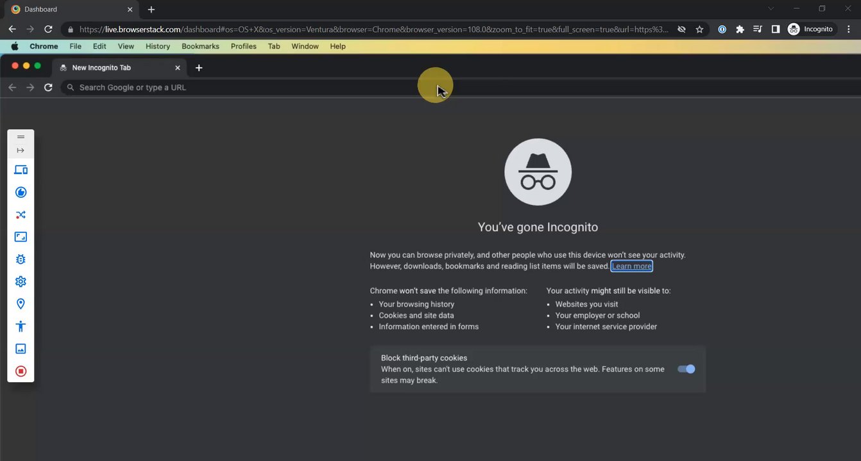
Task: Click the green macOS fullscreen button
Action: [x=37, y=66]
